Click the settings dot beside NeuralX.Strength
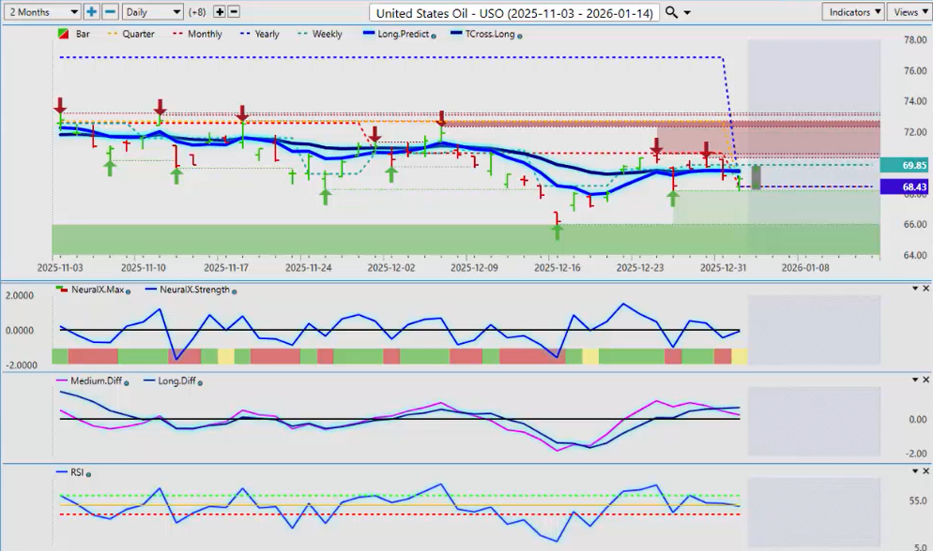Screen dimensions: 933x551 pyautogui.click(x=234, y=290)
